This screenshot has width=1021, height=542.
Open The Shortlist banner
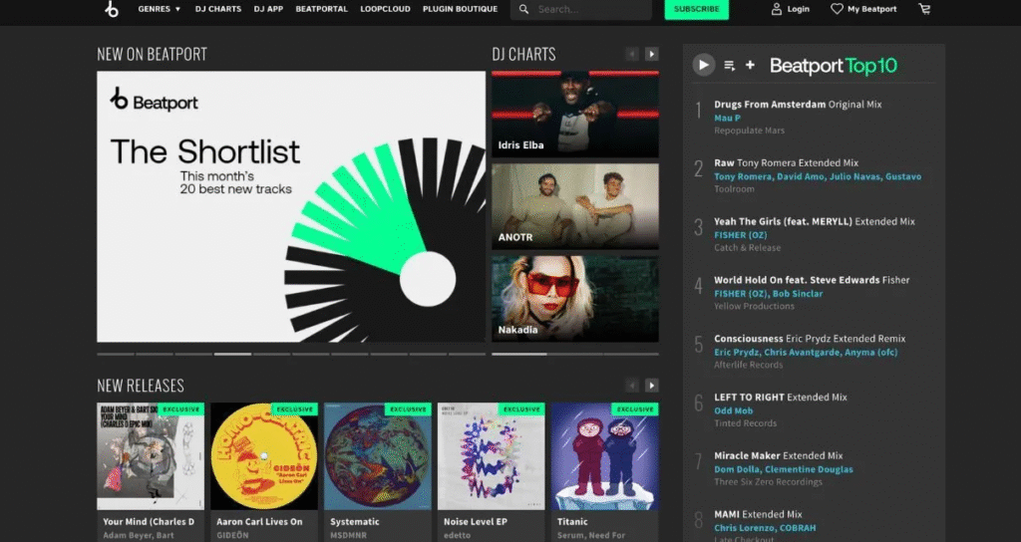coord(291,207)
